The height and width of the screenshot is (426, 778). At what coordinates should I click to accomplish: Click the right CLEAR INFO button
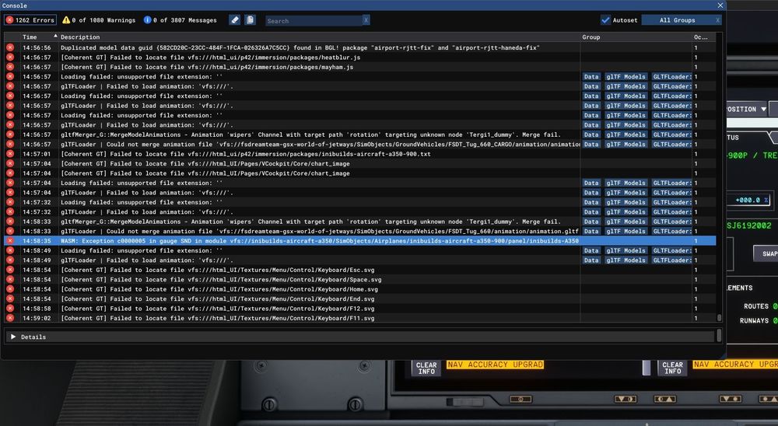(672, 368)
